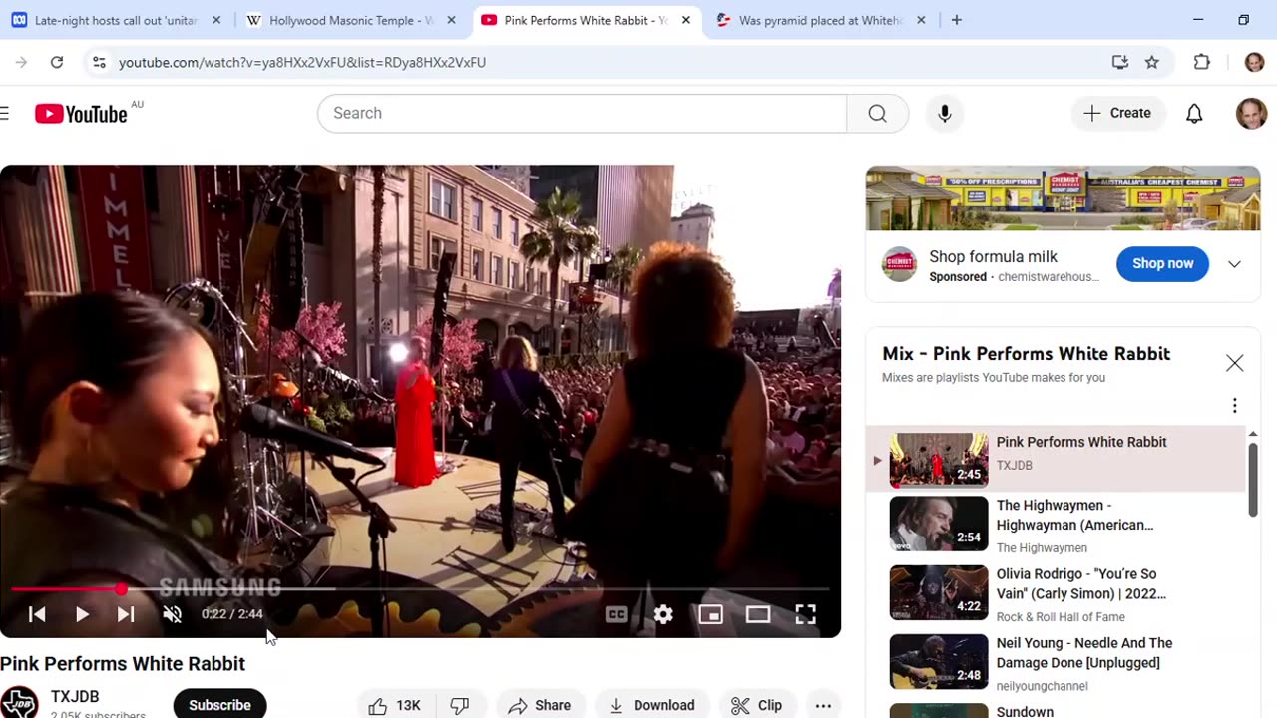This screenshot has width=1277, height=718.
Task: Skip to next video button
Action: point(126,614)
